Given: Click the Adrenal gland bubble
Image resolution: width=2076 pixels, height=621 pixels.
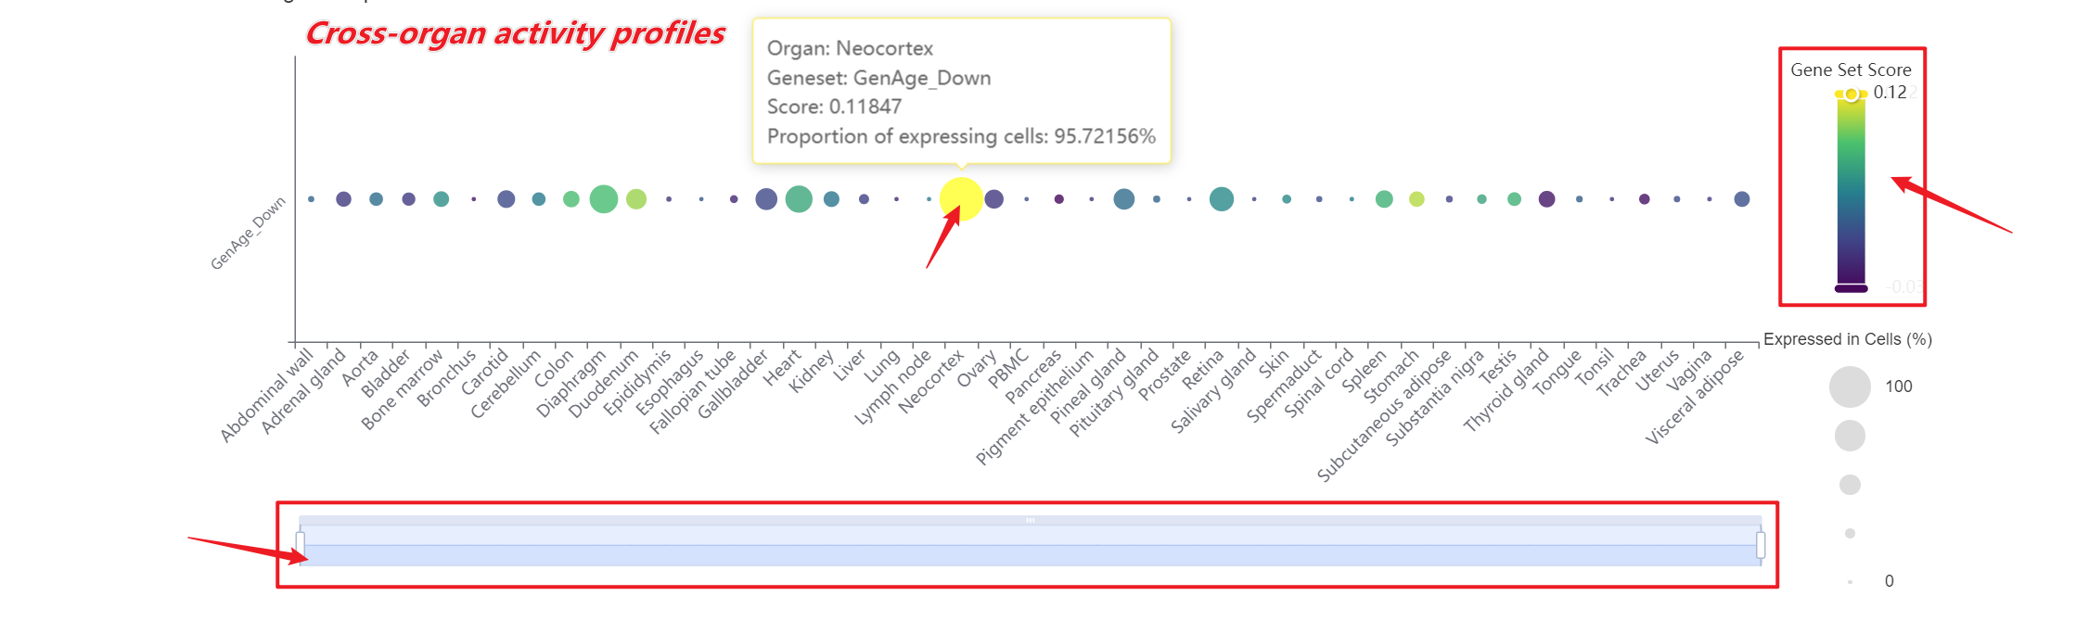Looking at the screenshot, I should tap(343, 198).
